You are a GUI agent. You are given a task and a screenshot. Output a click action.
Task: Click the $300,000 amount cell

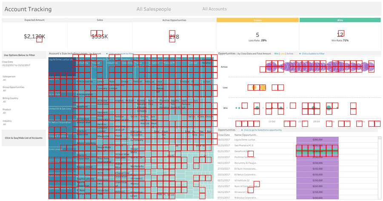tap(317, 140)
